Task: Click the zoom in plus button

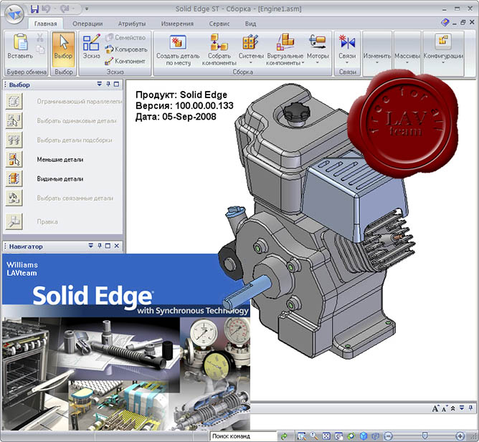Action: pos(460,436)
